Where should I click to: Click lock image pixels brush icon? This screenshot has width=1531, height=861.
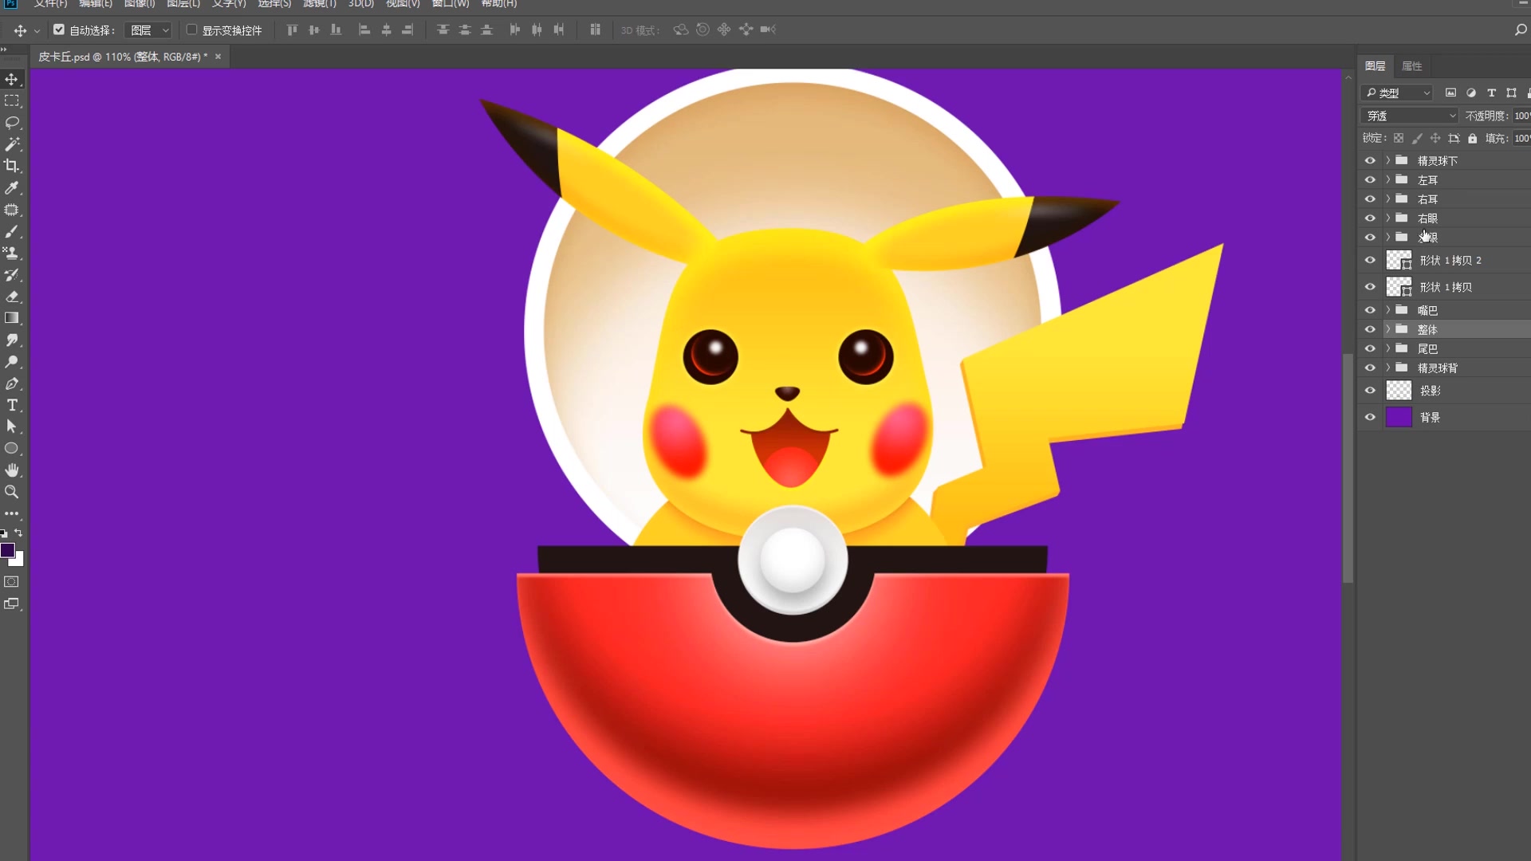coord(1417,139)
